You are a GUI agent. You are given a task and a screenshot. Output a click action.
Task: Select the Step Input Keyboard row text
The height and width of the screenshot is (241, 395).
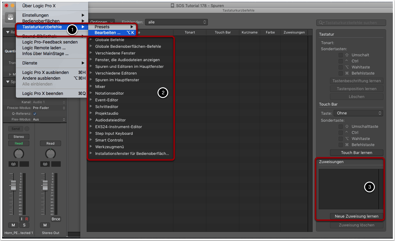coord(114,133)
